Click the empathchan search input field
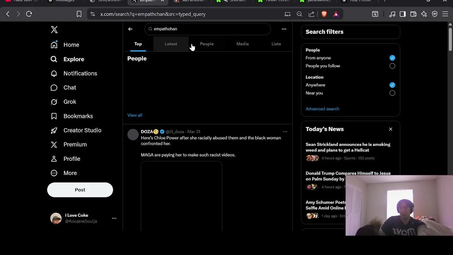This screenshot has height=255, width=453. [x=207, y=29]
